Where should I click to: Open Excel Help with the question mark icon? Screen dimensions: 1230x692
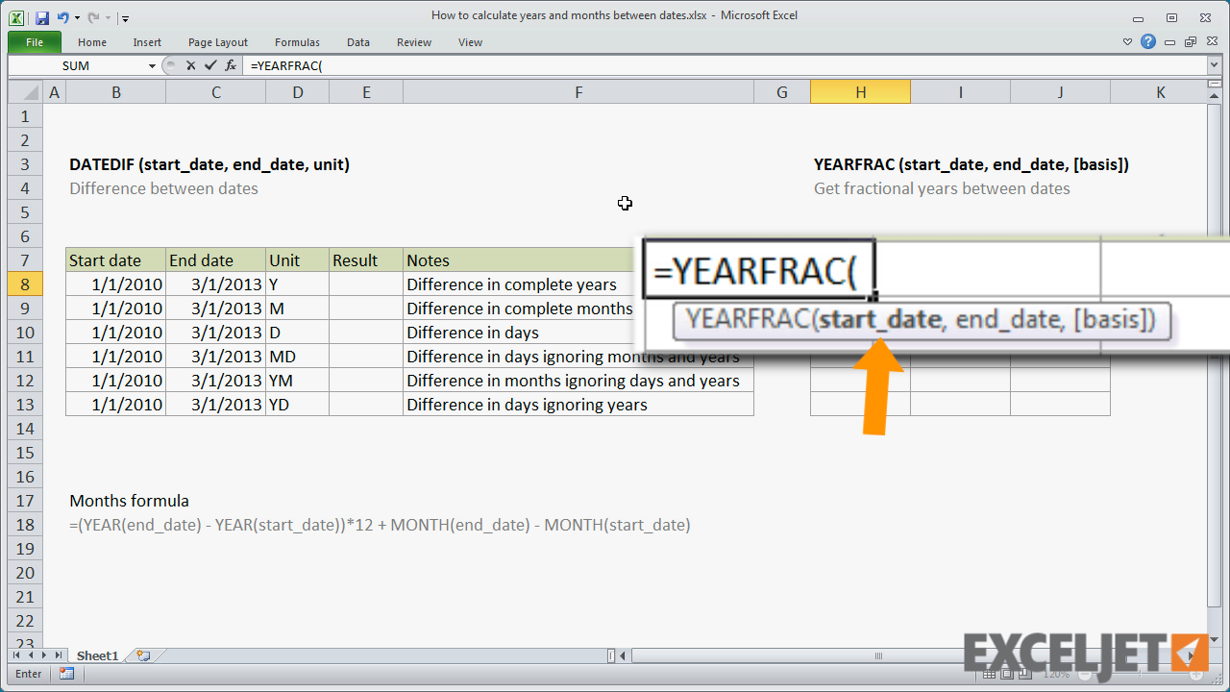(x=1147, y=41)
